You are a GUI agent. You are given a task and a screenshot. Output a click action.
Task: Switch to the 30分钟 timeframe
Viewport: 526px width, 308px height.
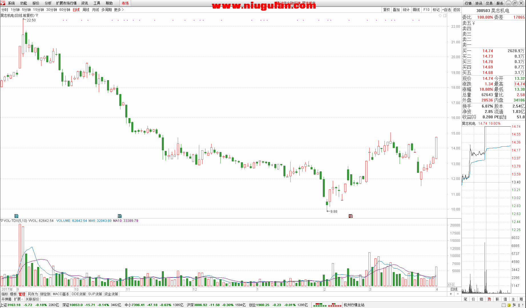click(x=52, y=10)
